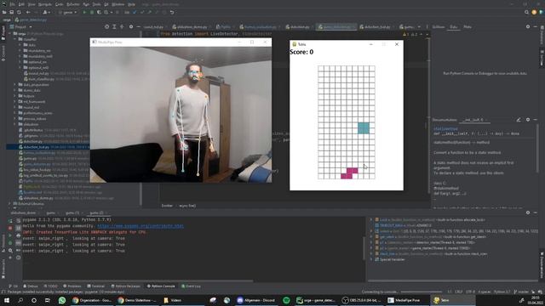The image size is (545, 306).
Task: Expand the slideshow folder in project tree
Action: click(x=15, y=124)
